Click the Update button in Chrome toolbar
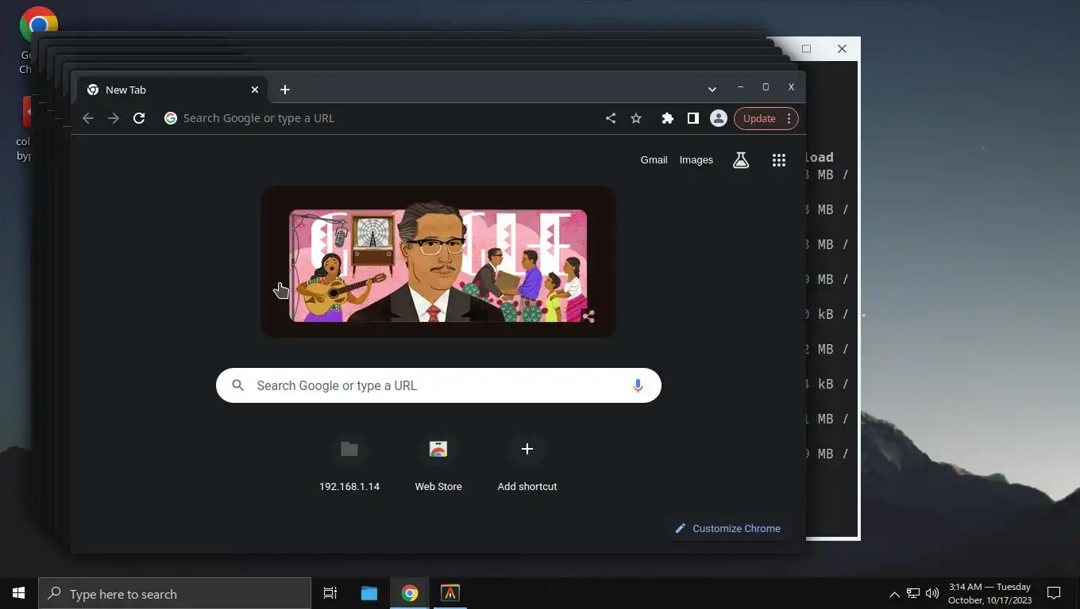The height and width of the screenshot is (609, 1080). 759,118
